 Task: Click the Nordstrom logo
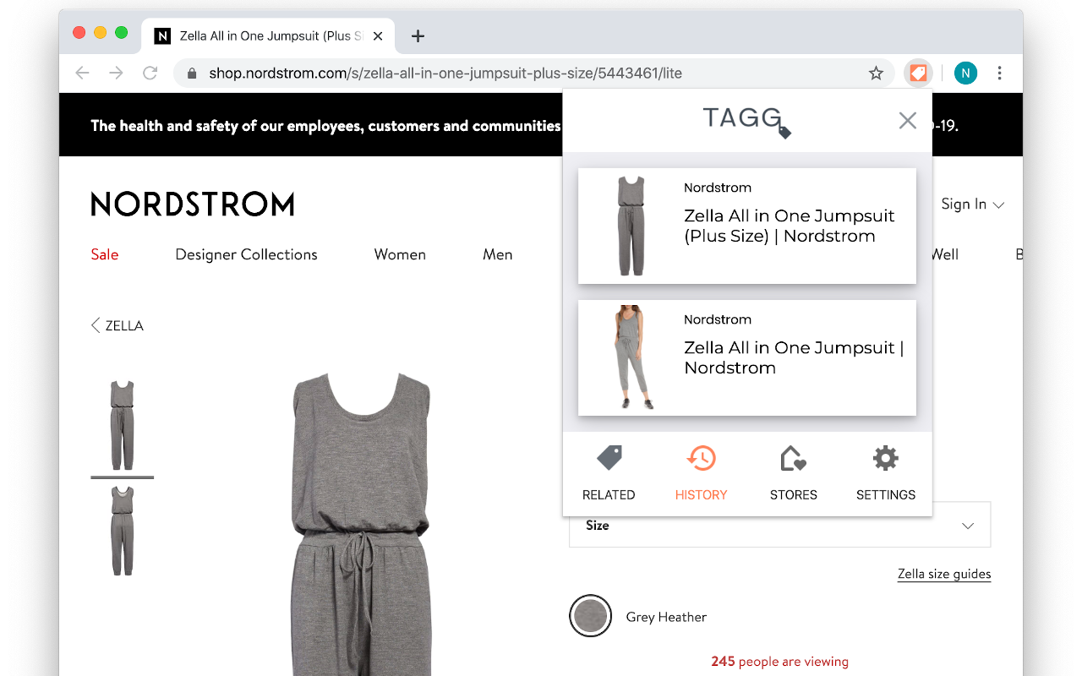click(x=193, y=204)
